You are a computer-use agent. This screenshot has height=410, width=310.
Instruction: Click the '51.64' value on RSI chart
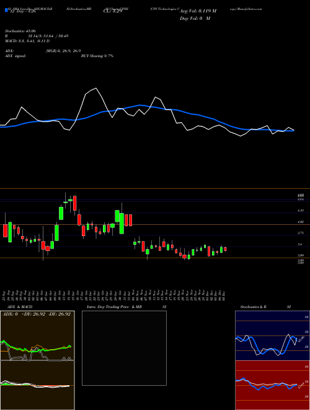coord(302,385)
